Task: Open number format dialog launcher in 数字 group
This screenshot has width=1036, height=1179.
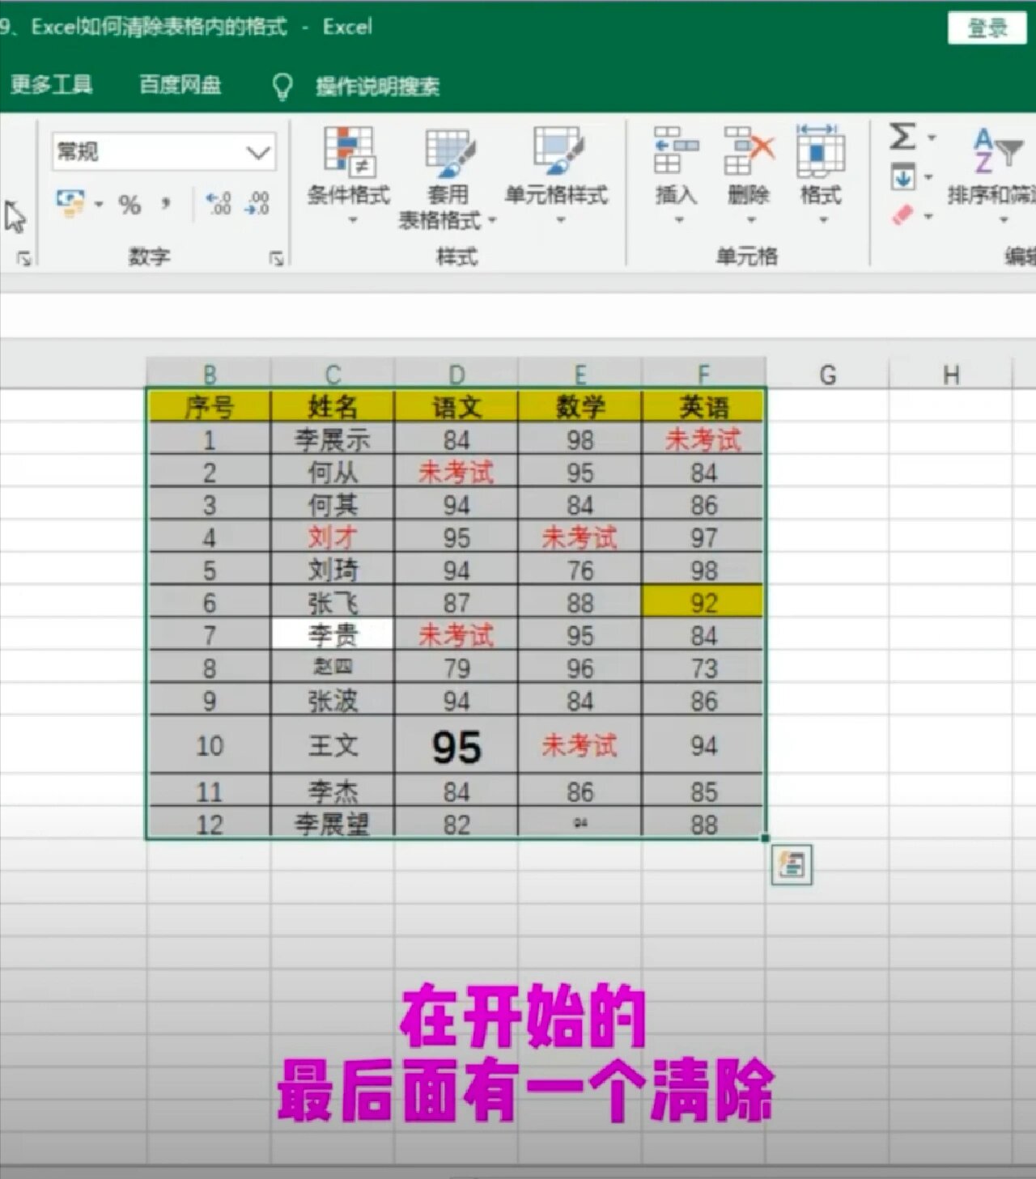Action: click(x=277, y=258)
